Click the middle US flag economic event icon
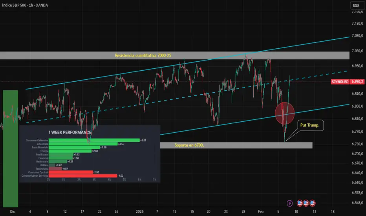The image size is (366, 216). [x=306, y=203]
